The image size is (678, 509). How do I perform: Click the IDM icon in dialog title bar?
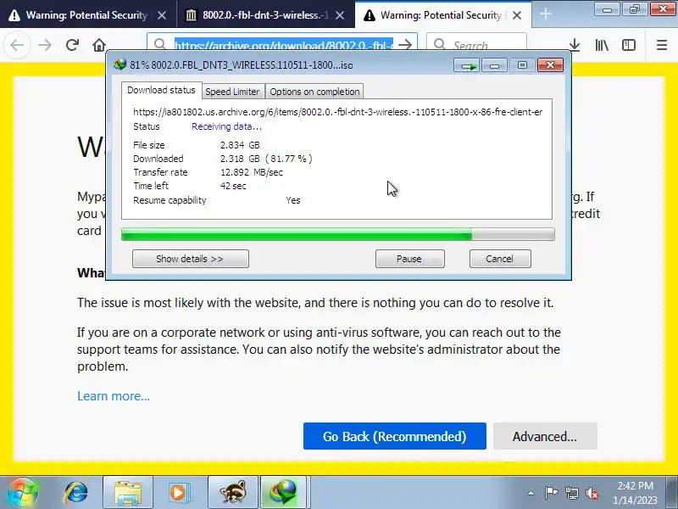click(x=119, y=65)
